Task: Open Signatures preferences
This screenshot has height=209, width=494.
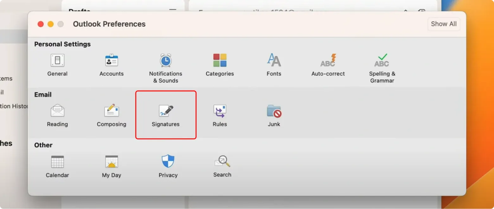Action: tap(166, 116)
